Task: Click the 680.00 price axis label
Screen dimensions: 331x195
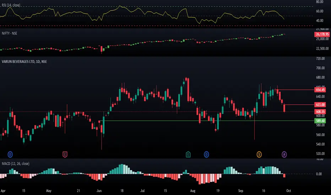Action: (x=320, y=77)
